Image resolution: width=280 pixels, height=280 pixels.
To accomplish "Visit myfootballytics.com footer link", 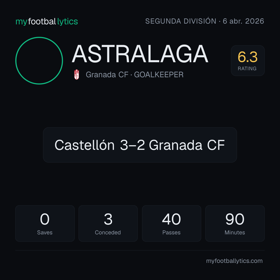I will click(234, 261).
